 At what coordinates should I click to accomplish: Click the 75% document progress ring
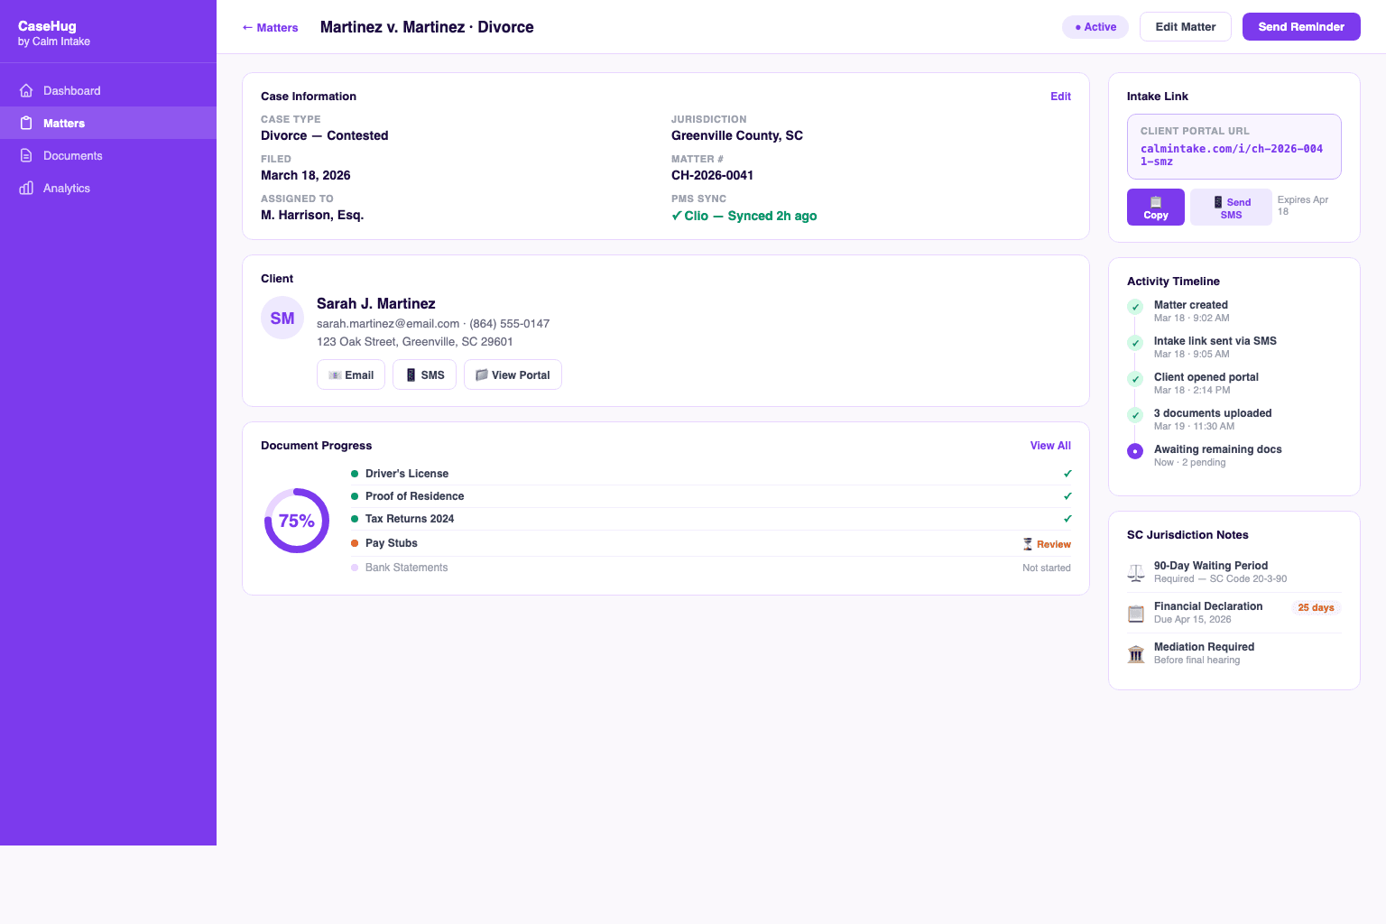[x=296, y=521]
